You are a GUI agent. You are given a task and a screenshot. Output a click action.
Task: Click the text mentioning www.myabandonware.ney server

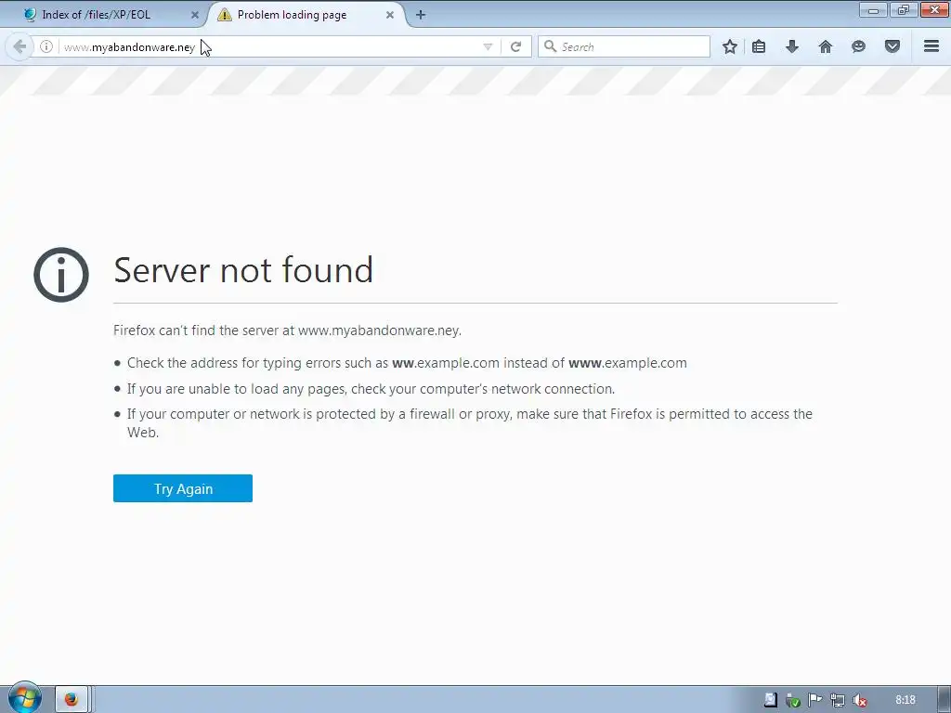pos(288,331)
